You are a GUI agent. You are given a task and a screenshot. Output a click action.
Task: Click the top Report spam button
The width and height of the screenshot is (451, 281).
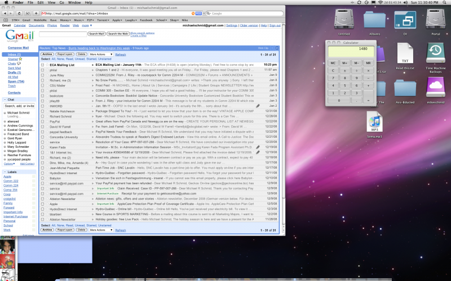coord(65,54)
